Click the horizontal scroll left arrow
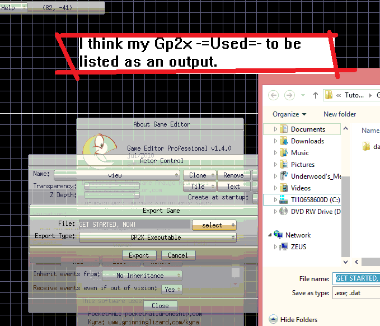Image resolution: width=380 pixels, height=326 pixels. click(x=356, y=262)
